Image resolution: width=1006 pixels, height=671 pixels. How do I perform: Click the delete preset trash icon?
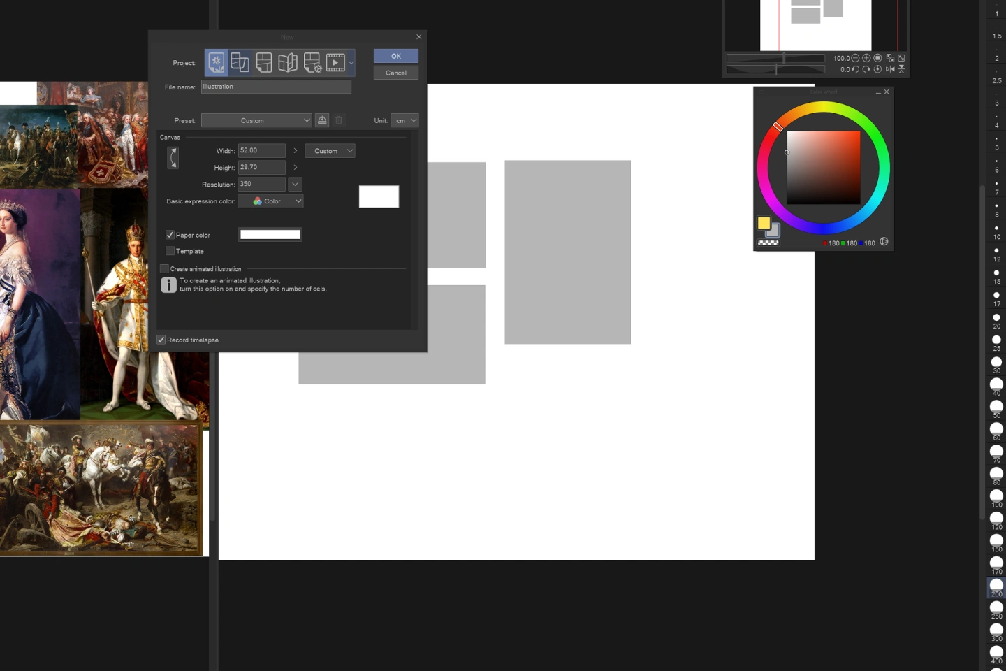tap(339, 120)
